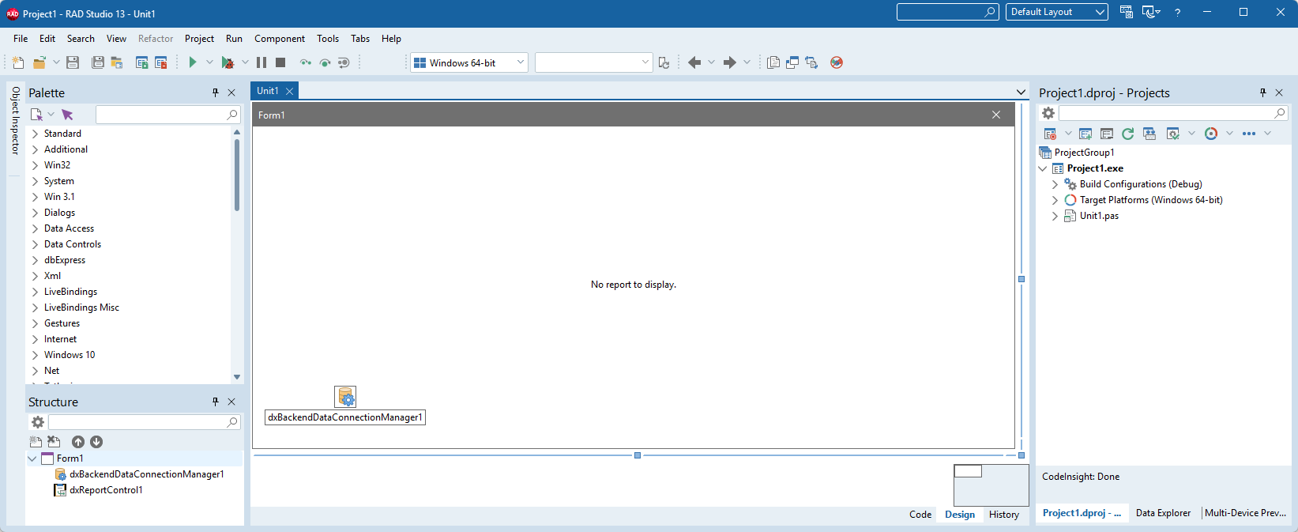Expand Target Platforms (Windows 64-bit) node
The height and width of the screenshot is (532, 1298).
(x=1055, y=200)
